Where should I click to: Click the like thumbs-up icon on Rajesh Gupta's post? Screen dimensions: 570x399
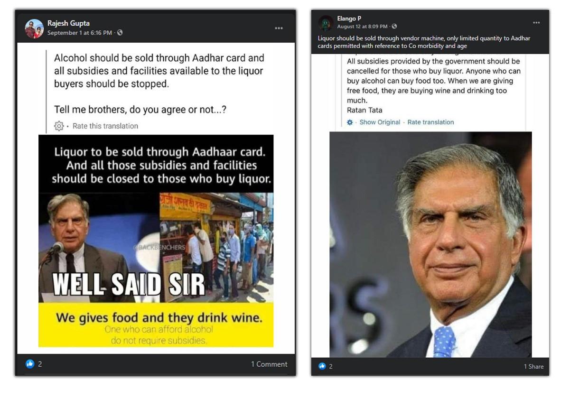tap(30, 364)
